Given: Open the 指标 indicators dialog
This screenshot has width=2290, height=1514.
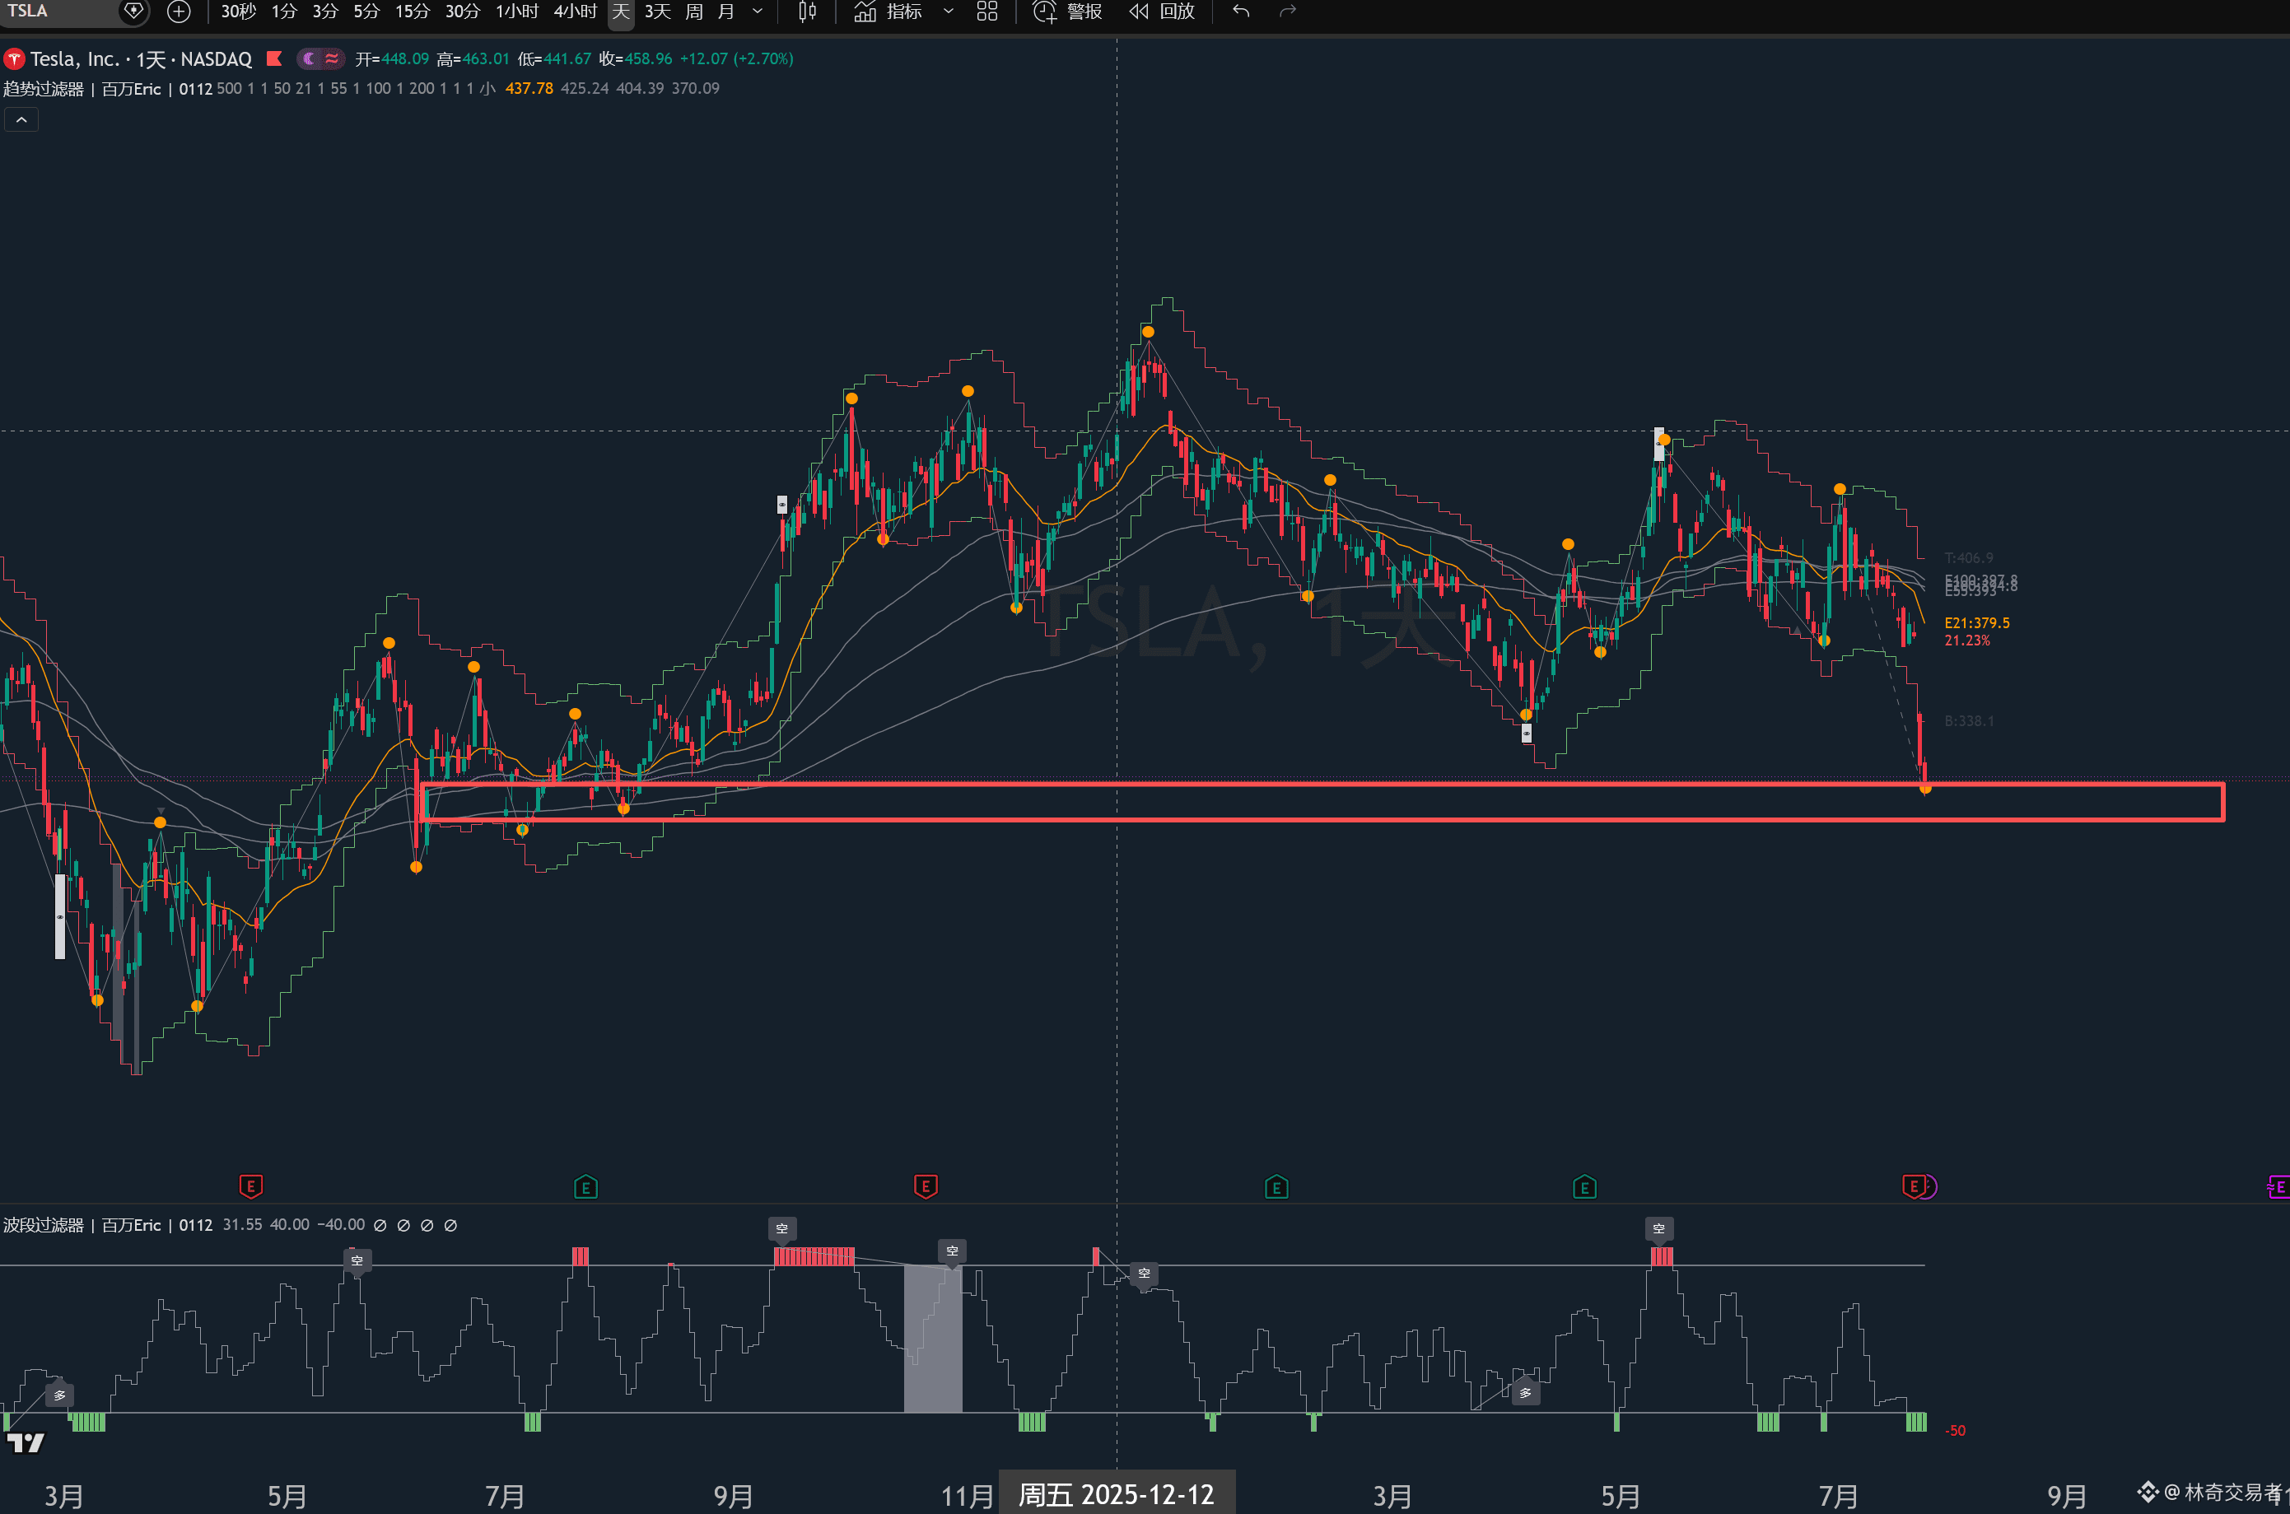Looking at the screenshot, I should tap(888, 12).
